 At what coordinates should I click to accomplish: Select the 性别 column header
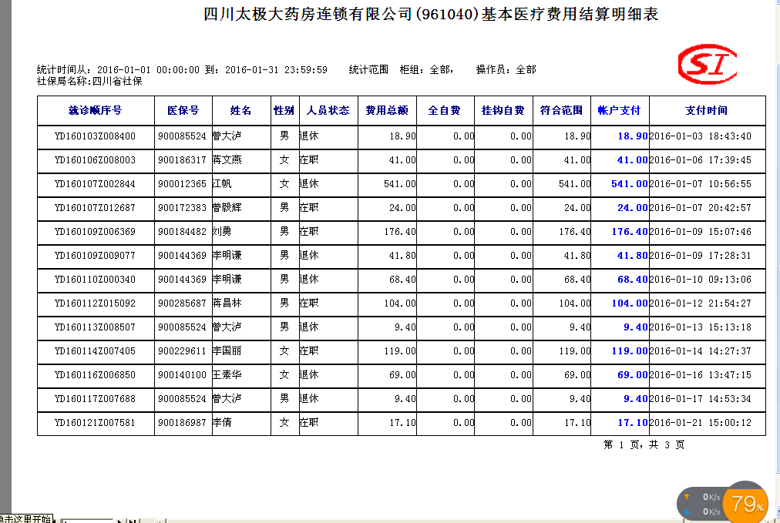(x=284, y=110)
